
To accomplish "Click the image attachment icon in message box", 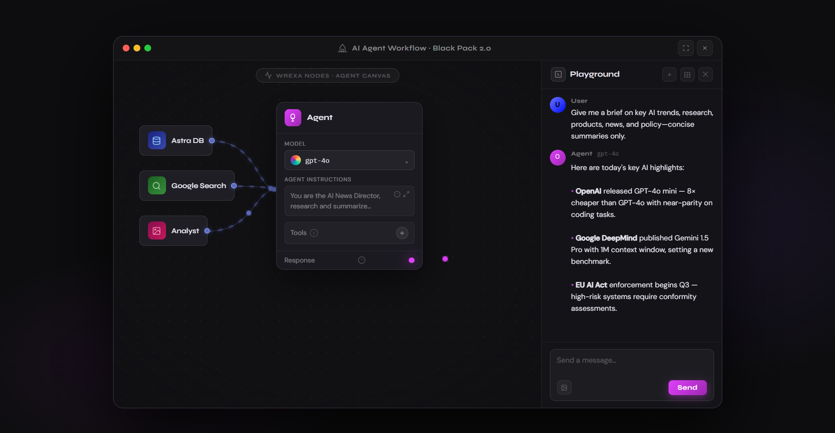I will pyautogui.click(x=564, y=387).
